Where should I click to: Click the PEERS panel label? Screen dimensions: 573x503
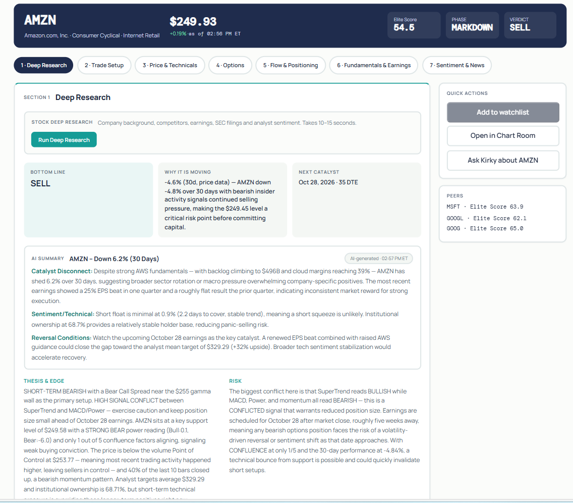(454, 196)
